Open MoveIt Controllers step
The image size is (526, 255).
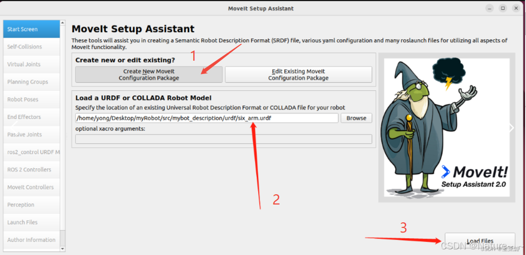(x=32, y=187)
